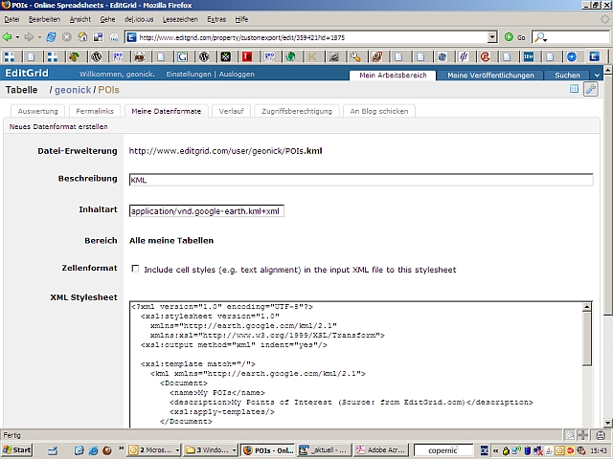This screenshot has height=459, width=613.
Task: Click the geonick breadcrumb link
Action: tap(73, 90)
